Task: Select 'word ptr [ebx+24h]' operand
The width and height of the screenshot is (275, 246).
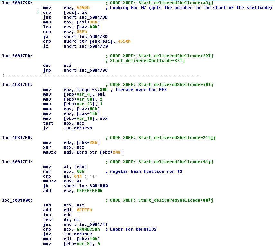Action: [100, 152]
